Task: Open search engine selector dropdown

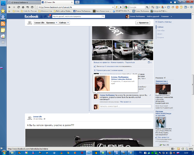Action: (x=128, y=7)
